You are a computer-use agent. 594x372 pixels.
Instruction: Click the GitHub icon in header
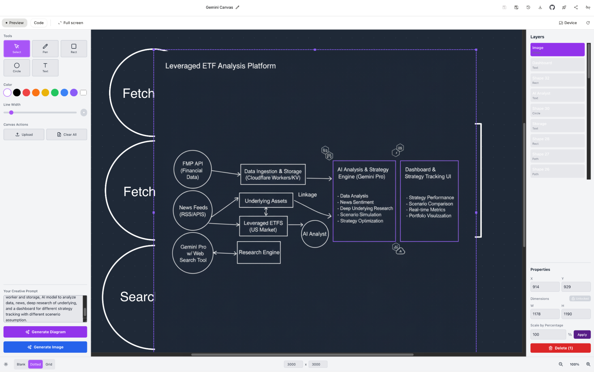[x=552, y=7]
